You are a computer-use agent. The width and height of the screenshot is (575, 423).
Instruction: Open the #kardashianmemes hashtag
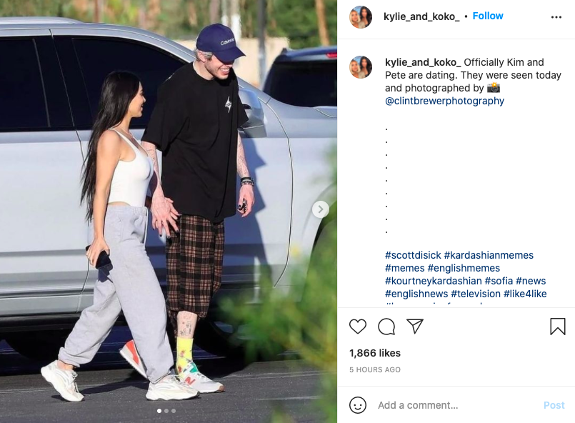[x=489, y=255]
